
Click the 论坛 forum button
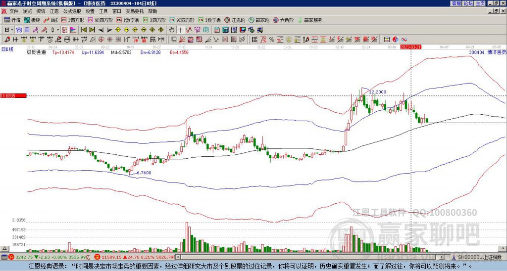468,3
